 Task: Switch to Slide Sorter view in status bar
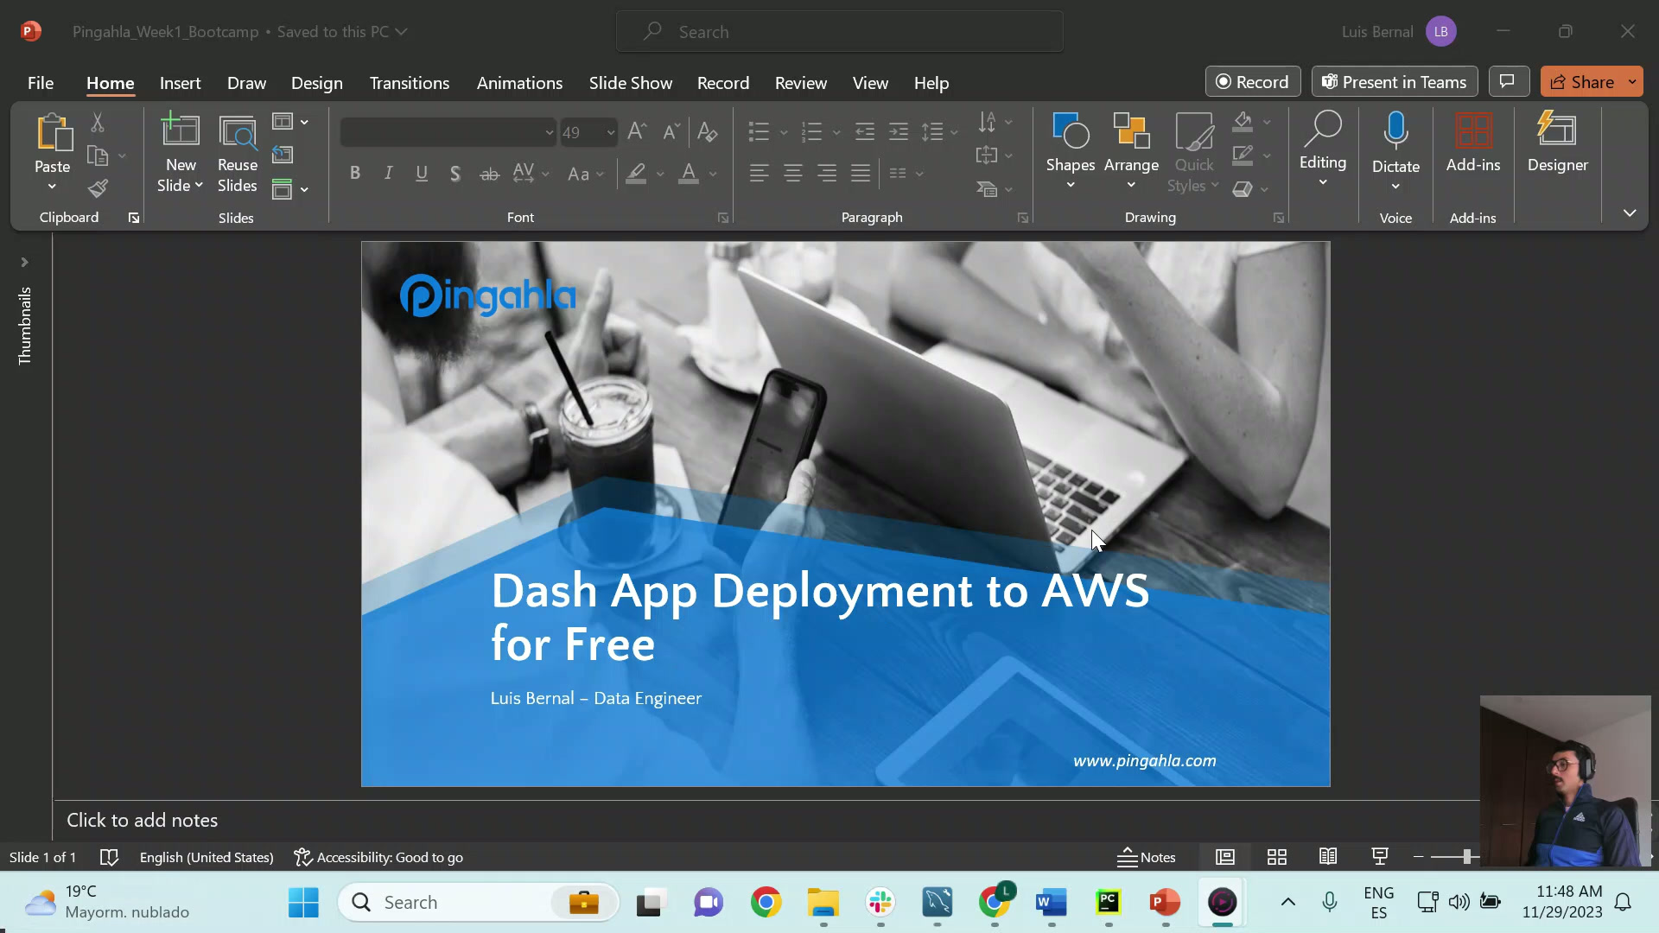tap(1276, 857)
